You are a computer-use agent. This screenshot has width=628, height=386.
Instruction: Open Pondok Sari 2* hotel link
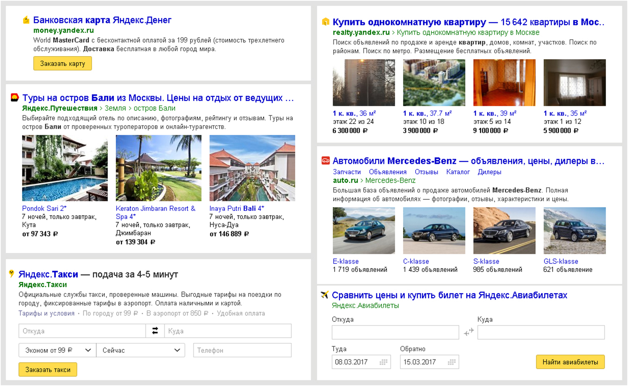(x=44, y=208)
